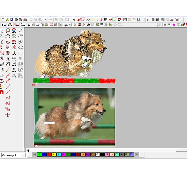Click the red stop-sign hand icon

coord(2,92)
